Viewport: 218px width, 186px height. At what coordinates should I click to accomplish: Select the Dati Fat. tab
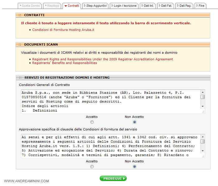coord(166,6)
